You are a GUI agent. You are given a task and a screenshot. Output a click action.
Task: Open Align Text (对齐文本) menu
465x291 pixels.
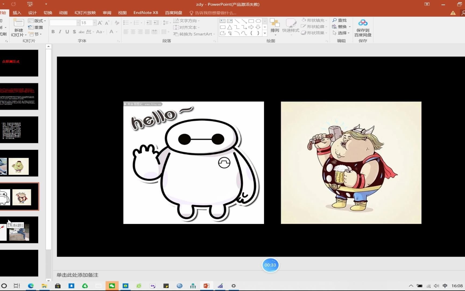tap(186, 27)
